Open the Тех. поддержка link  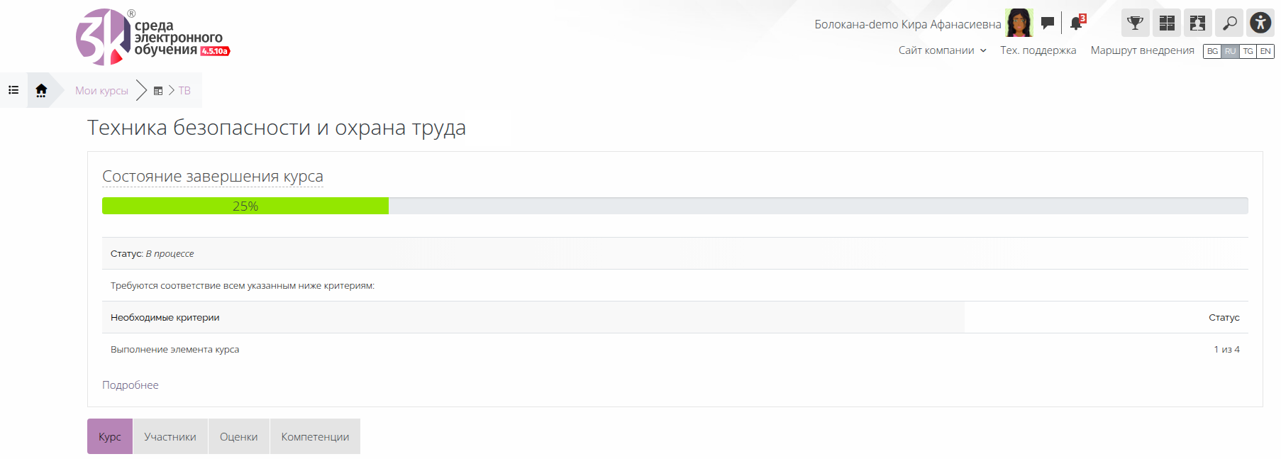pos(1038,50)
